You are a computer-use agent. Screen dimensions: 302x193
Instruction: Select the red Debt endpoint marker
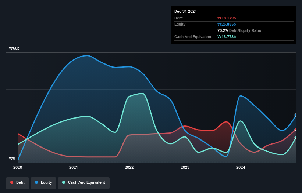[296, 129]
